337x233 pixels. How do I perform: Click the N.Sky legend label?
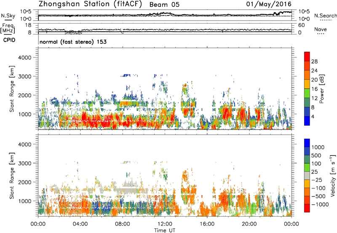click(x=8, y=16)
